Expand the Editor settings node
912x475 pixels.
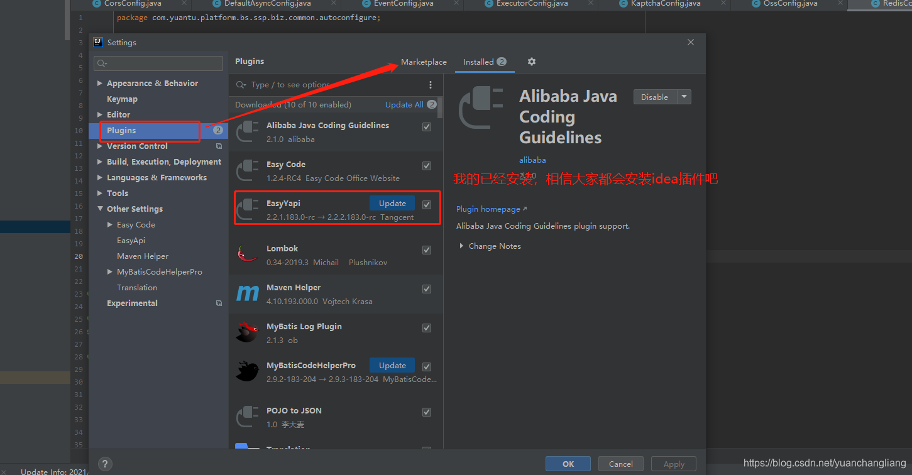[100, 115]
